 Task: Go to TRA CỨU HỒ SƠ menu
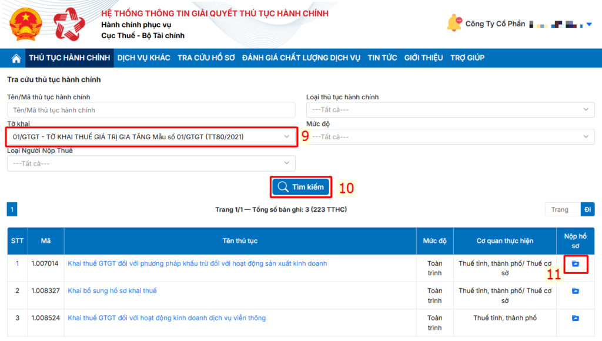click(206, 58)
